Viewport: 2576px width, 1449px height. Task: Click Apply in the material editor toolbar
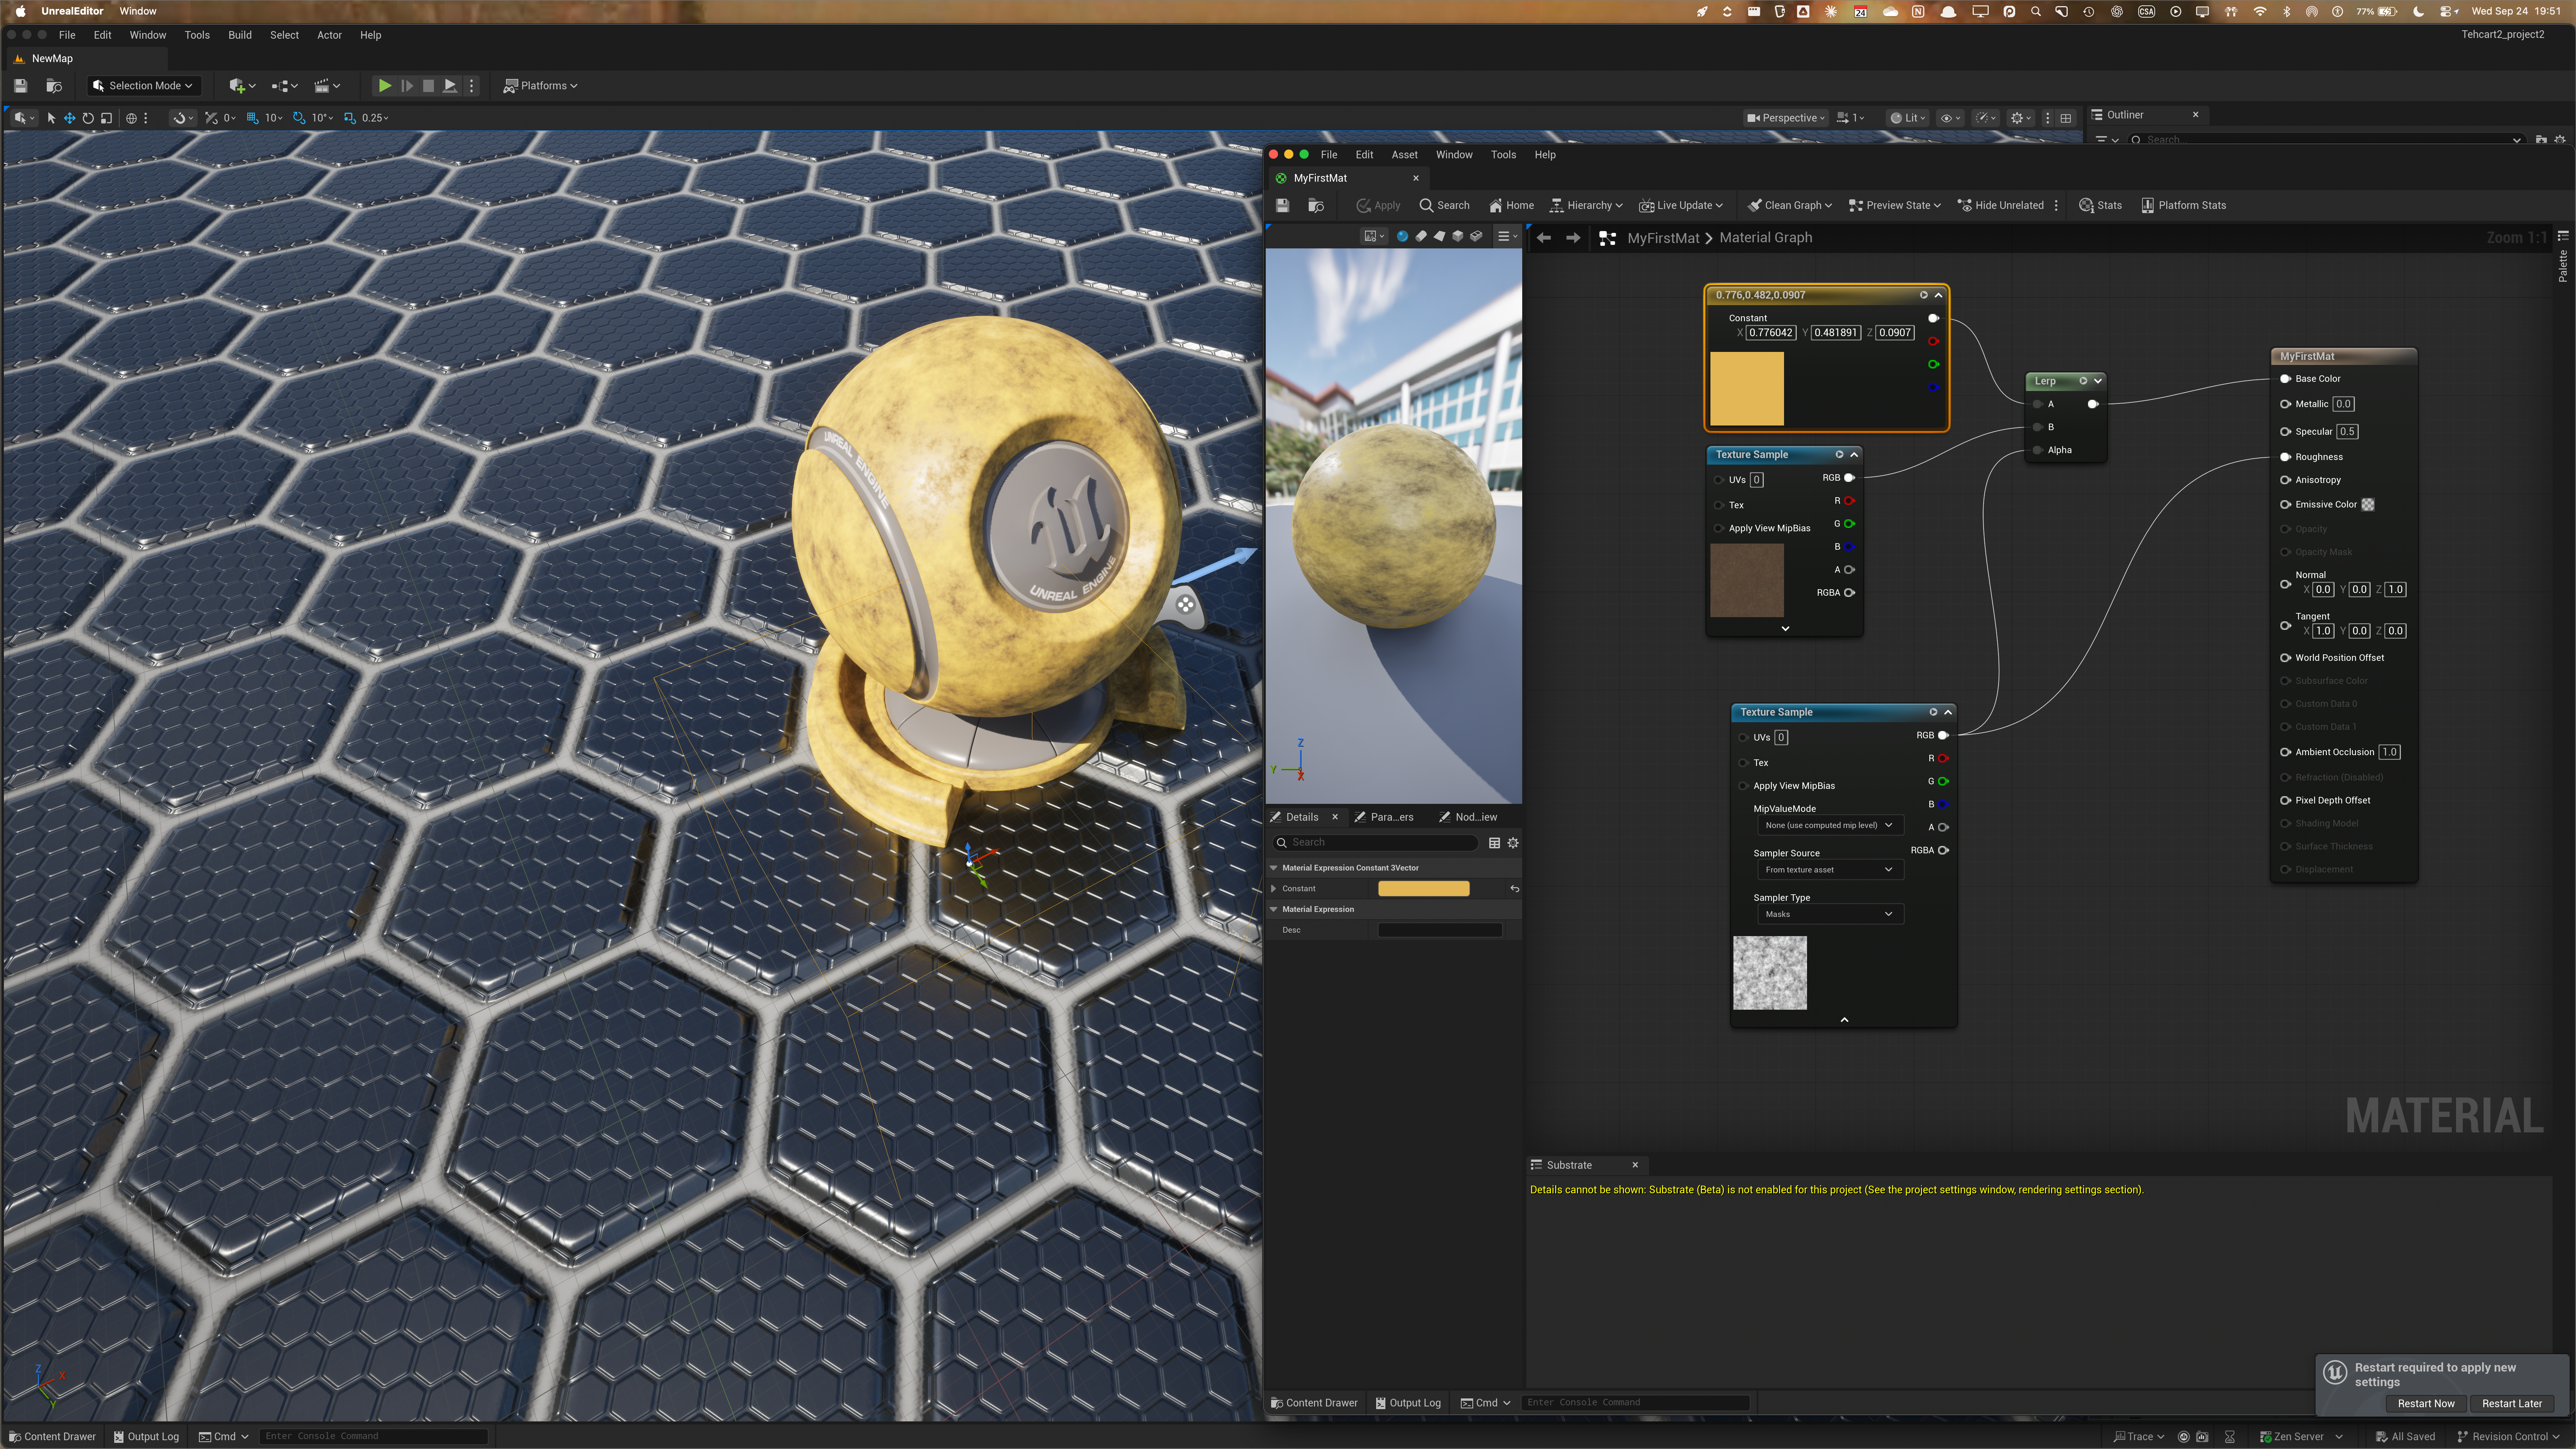pos(1378,205)
